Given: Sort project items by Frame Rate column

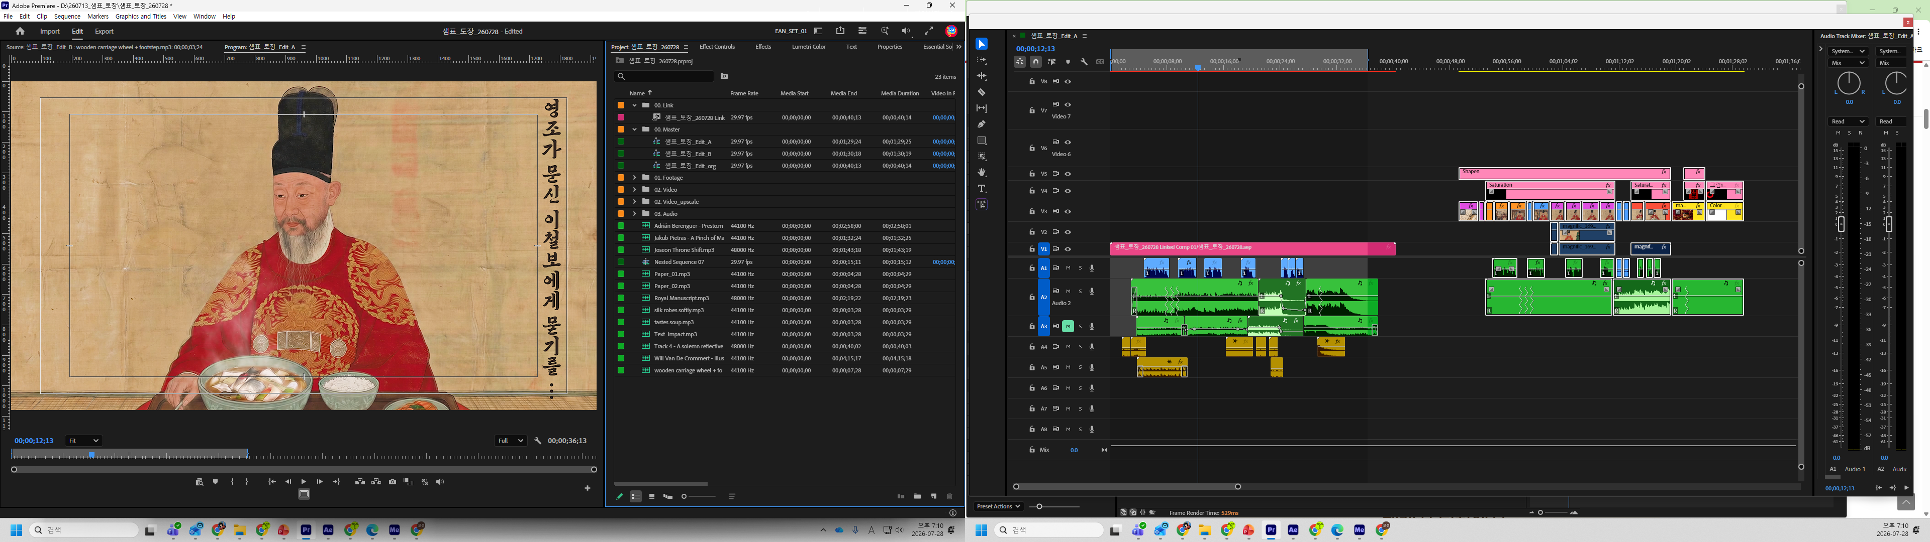Looking at the screenshot, I should click(744, 93).
